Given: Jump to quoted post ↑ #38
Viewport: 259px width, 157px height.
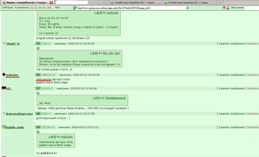Looking at the screenshot, I should (x=98, y=13).
